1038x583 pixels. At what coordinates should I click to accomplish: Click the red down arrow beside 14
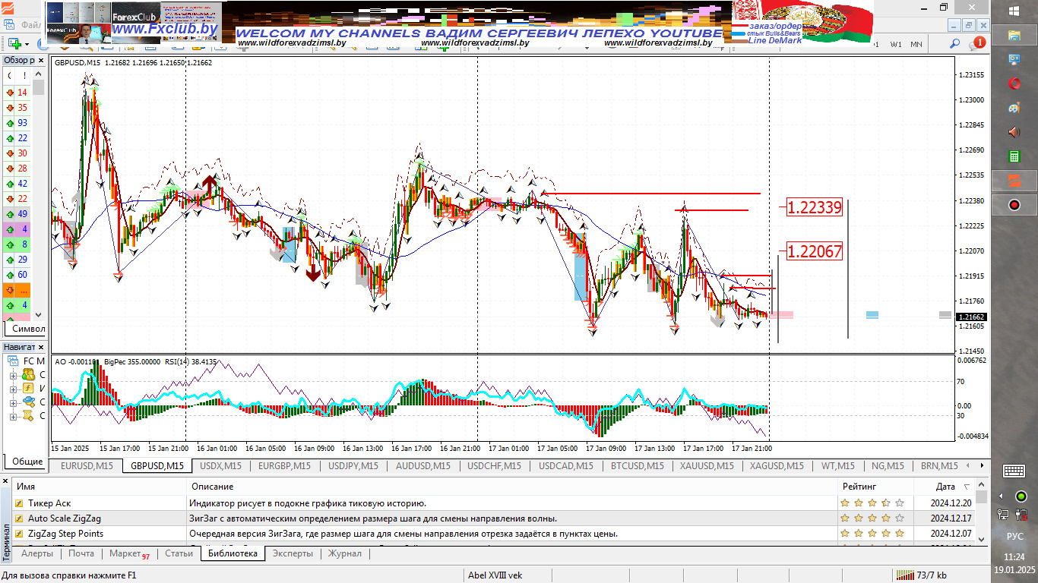click(x=10, y=93)
